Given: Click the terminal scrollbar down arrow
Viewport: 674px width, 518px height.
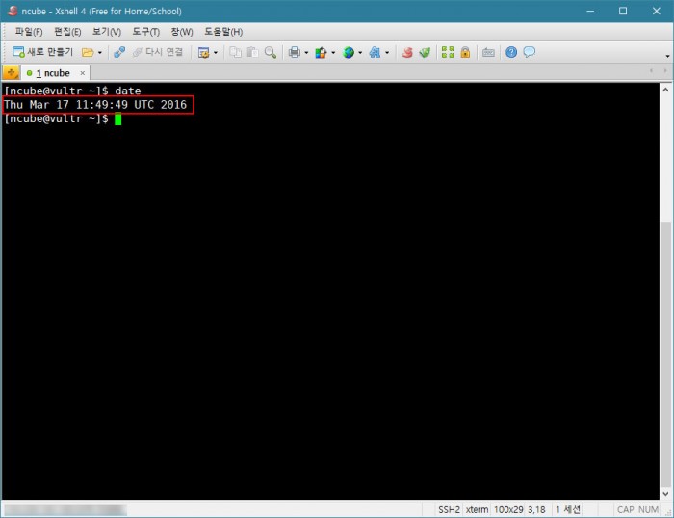Looking at the screenshot, I should click(665, 494).
